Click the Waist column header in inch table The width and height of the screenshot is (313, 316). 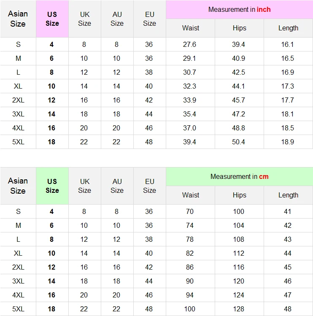tap(191, 28)
